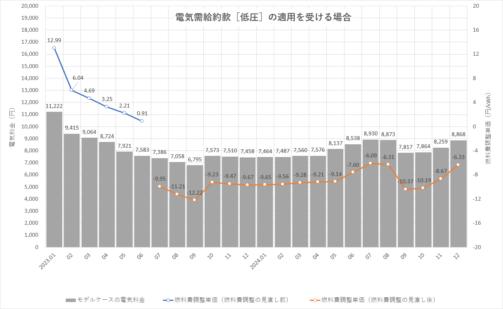Image resolution: width=503 pixels, height=309 pixels.
Task: Click the orange data point -10.37
Action: click(405, 189)
